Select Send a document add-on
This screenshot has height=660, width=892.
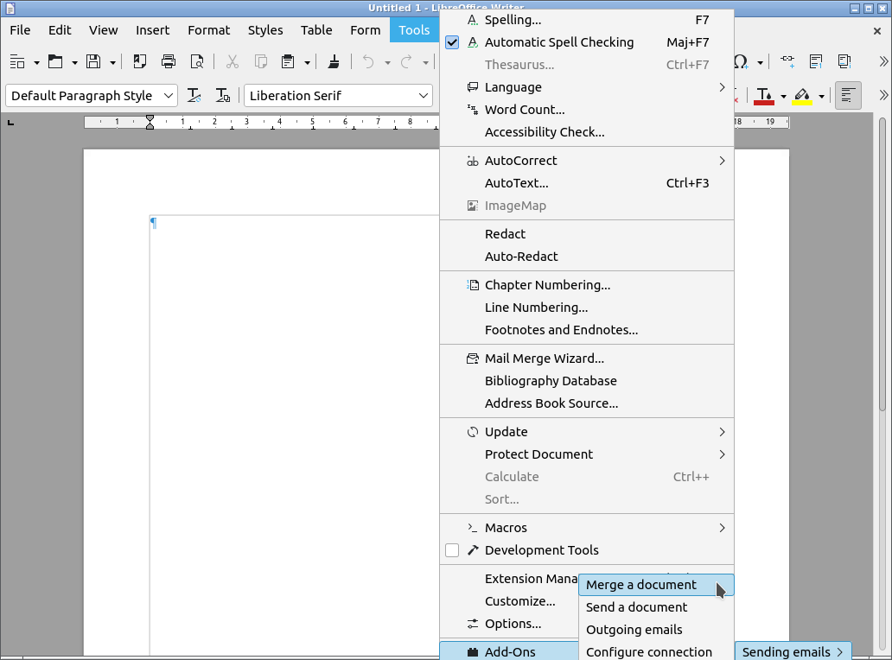click(657, 607)
